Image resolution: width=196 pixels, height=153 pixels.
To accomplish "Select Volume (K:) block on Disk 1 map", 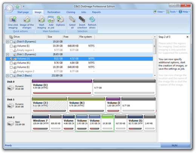I will pos(87,105).
